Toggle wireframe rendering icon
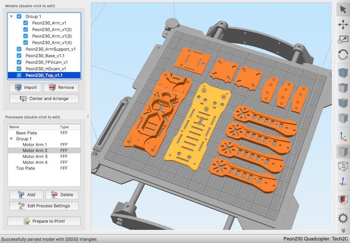The image size is (350, 243). click(343, 166)
